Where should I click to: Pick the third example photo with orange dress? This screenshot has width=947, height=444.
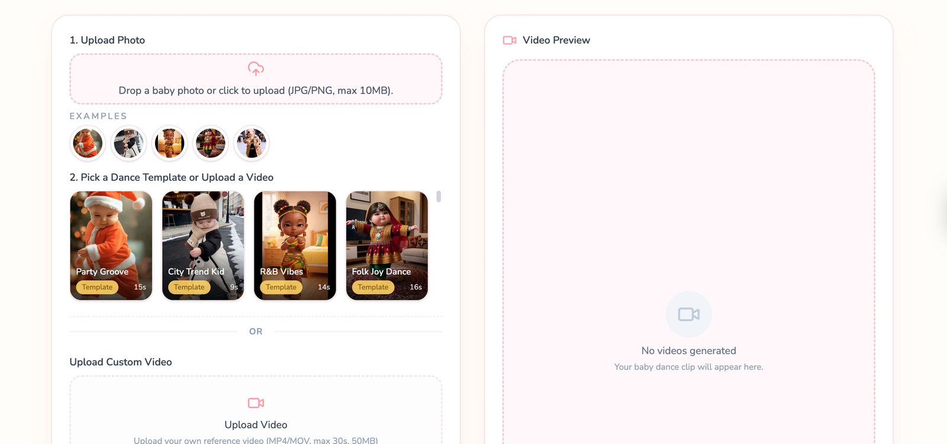coord(170,144)
